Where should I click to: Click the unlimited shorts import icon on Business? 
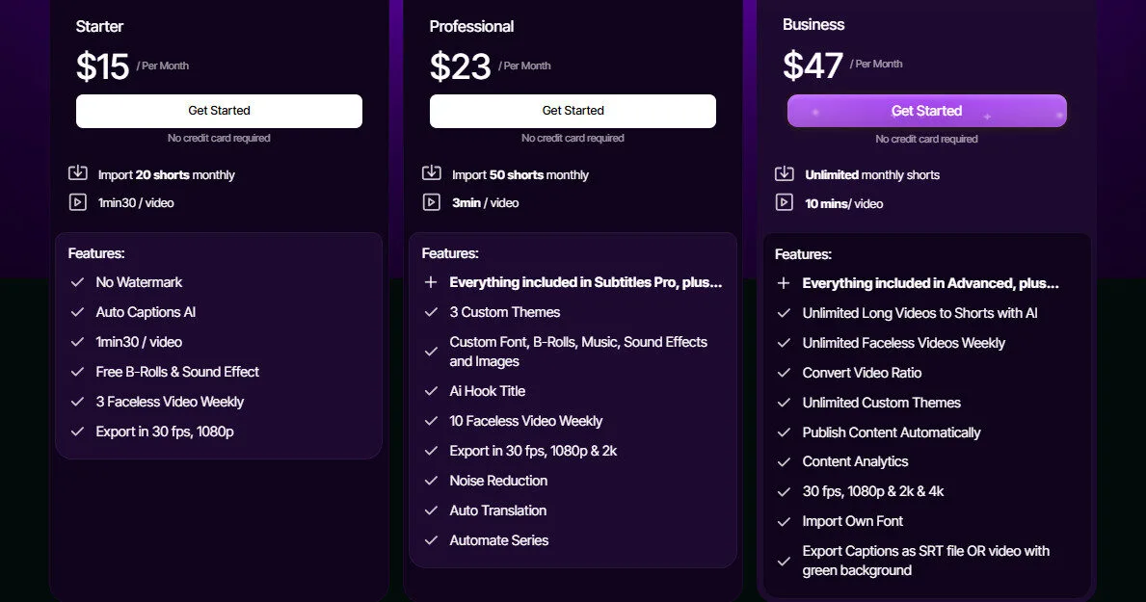pos(786,174)
